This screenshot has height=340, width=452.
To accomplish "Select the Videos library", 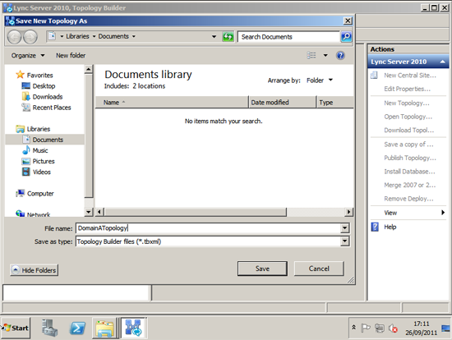I will (42, 172).
